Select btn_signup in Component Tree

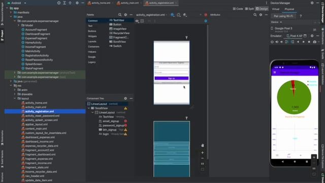click(110, 130)
